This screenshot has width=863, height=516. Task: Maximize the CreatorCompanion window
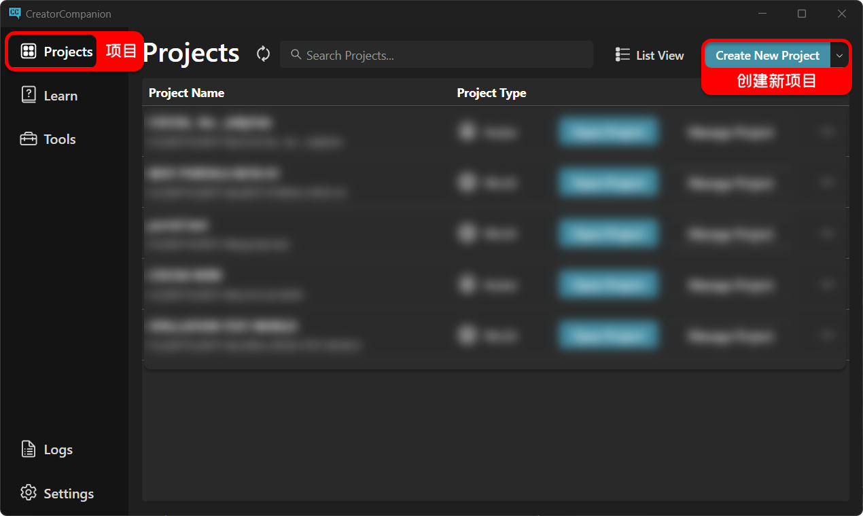(x=802, y=14)
